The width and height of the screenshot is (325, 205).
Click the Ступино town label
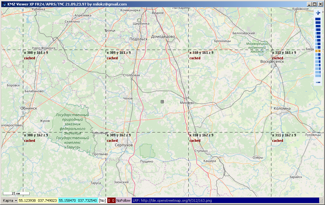(x=201, y=151)
